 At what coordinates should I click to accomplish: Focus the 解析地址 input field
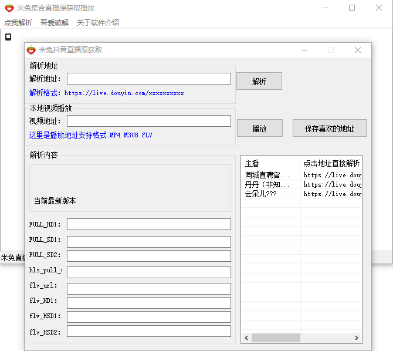(149, 79)
